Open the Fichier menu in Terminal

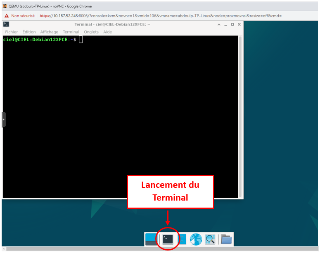tap(12, 32)
